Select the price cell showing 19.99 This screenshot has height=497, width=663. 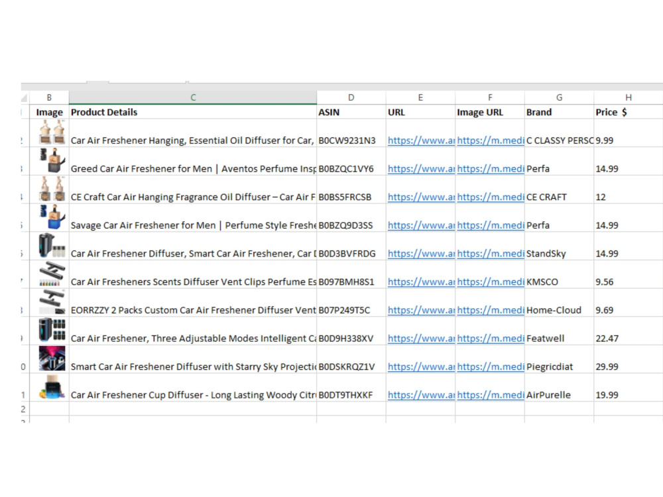(x=629, y=388)
